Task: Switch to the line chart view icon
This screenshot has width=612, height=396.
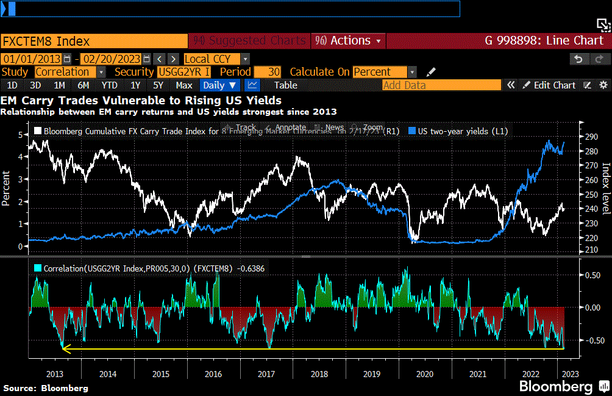Action: [252, 85]
